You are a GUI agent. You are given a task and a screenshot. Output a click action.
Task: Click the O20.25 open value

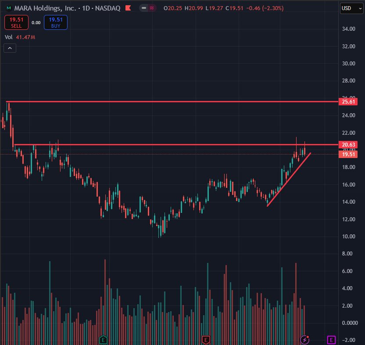pos(173,8)
